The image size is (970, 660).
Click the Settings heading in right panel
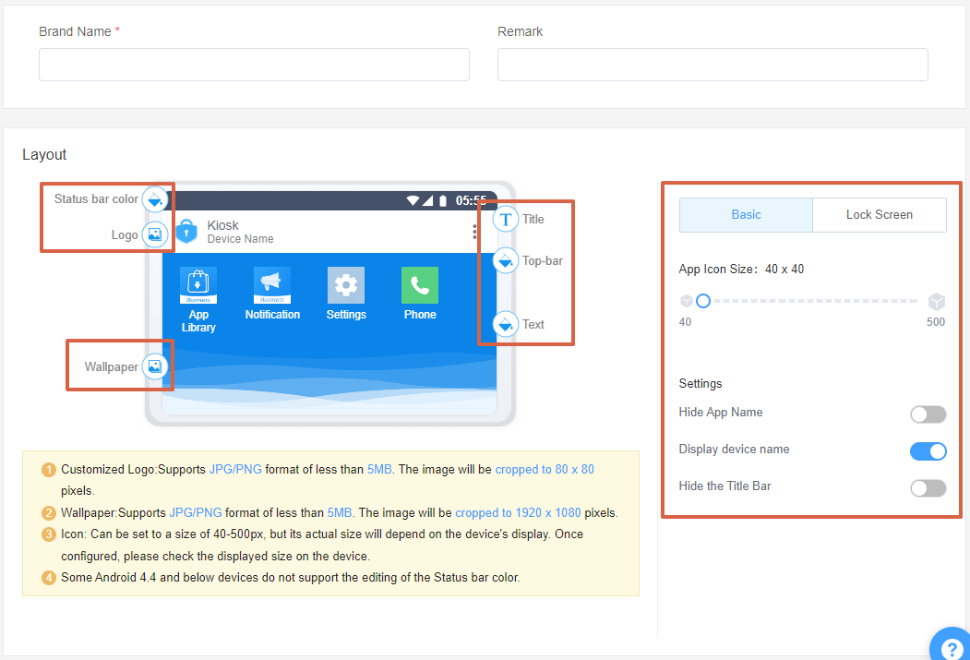pos(701,383)
